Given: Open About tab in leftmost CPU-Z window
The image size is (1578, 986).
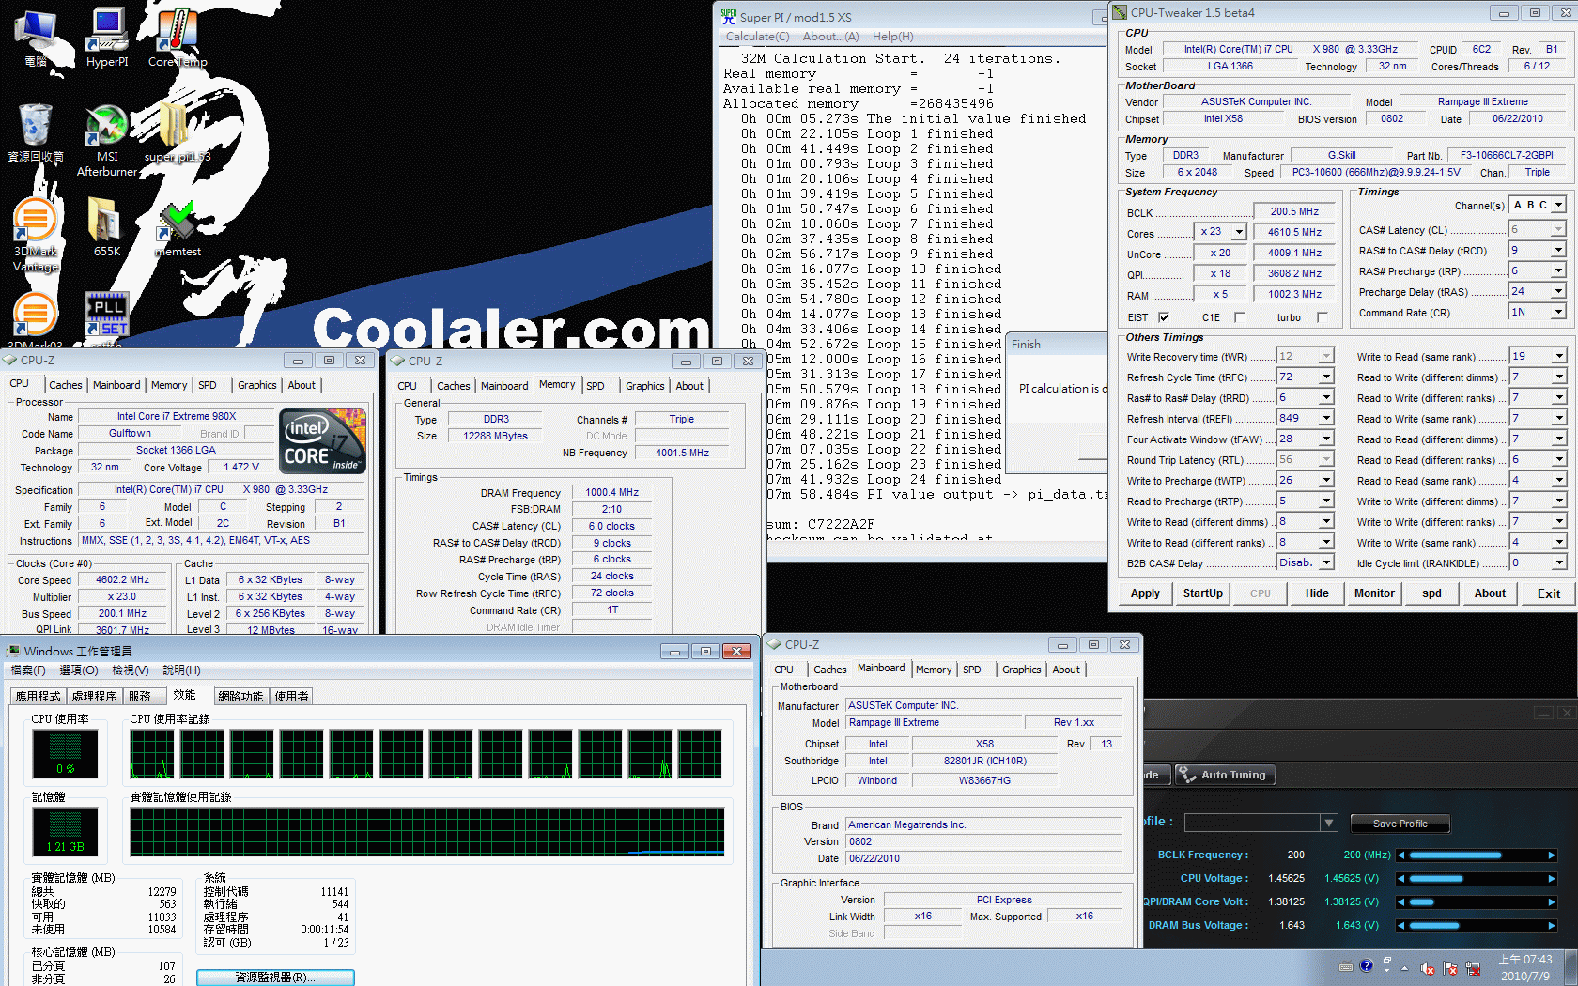Looking at the screenshot, I should click(302, 385).
